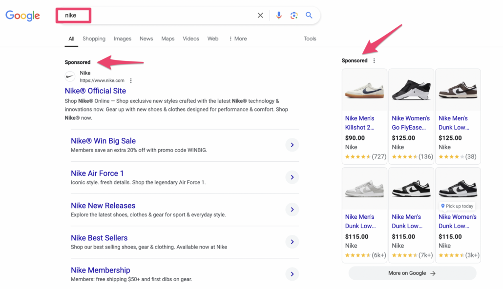The width and height of the screenshot is (503, 289).
Task: Select the Nike Men's Killshot 2 shoe thumbnail
Action: (364, 90)
